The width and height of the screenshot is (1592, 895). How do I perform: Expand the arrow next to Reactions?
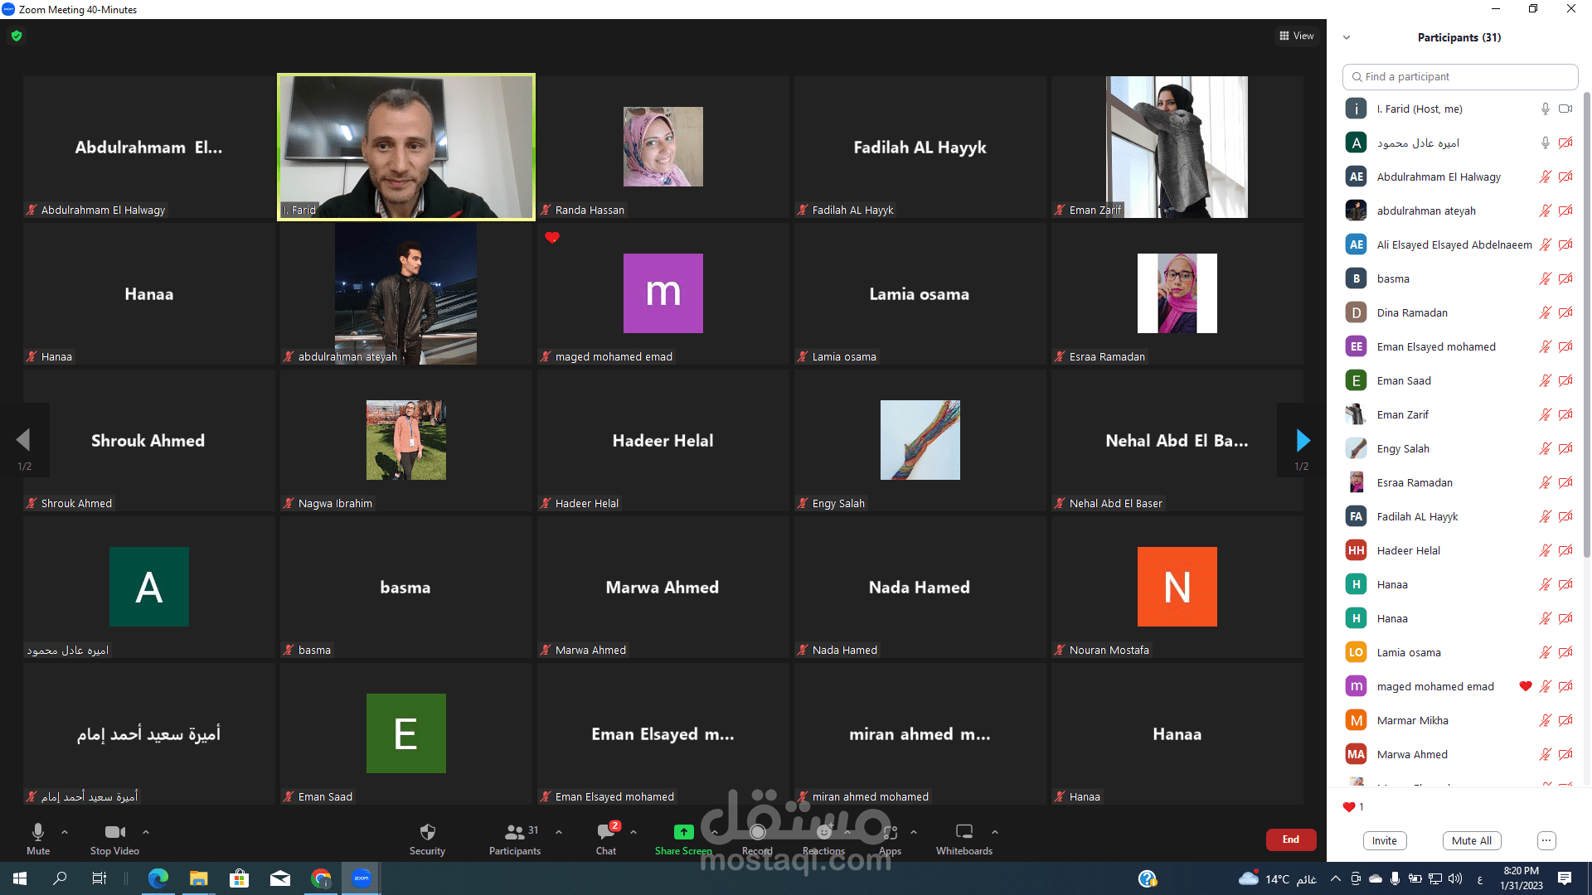tap(847, 831)
